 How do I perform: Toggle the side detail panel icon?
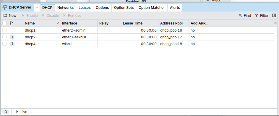click(274, 15)
